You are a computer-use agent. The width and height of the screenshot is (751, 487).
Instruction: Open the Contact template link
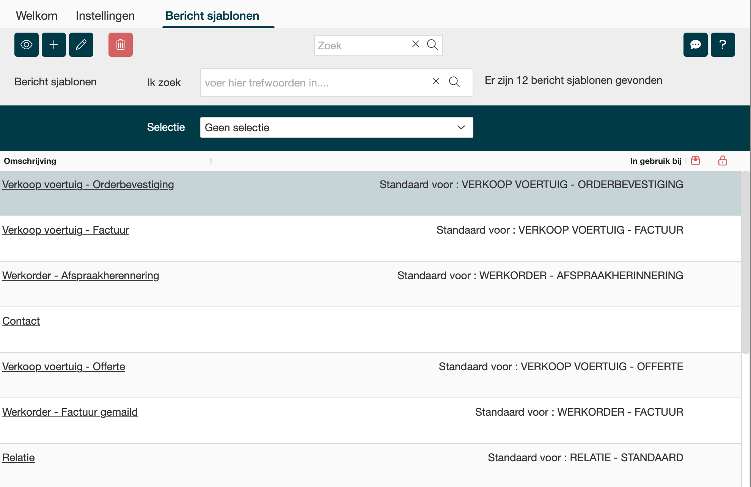(x=21, y=321)
